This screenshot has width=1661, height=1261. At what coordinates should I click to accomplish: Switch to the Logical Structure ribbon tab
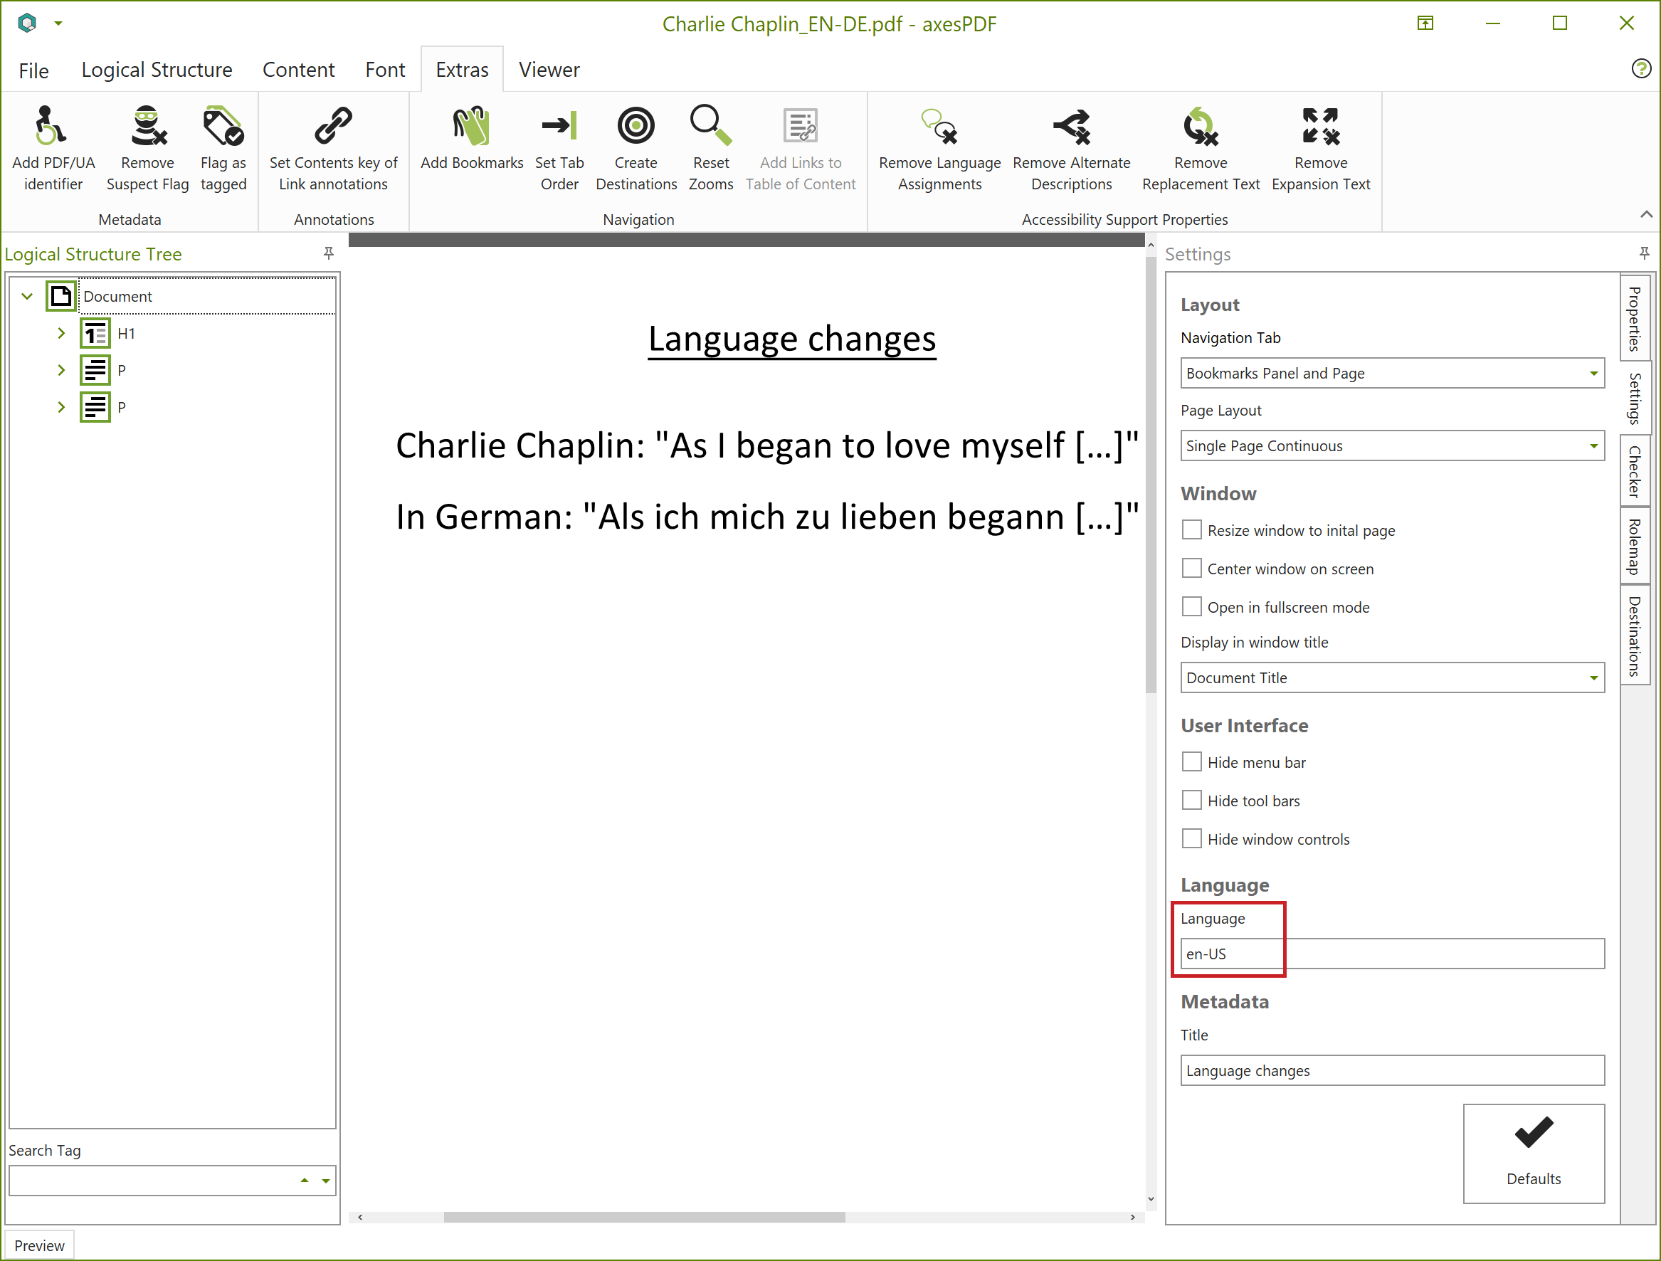point(157,70)
